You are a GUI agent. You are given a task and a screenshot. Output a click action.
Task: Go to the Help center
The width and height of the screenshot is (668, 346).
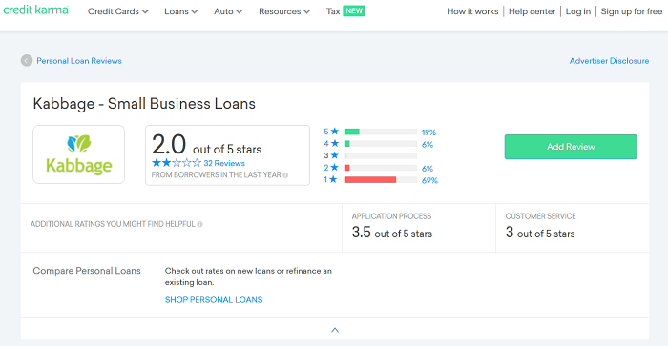[x=532, y=11]
